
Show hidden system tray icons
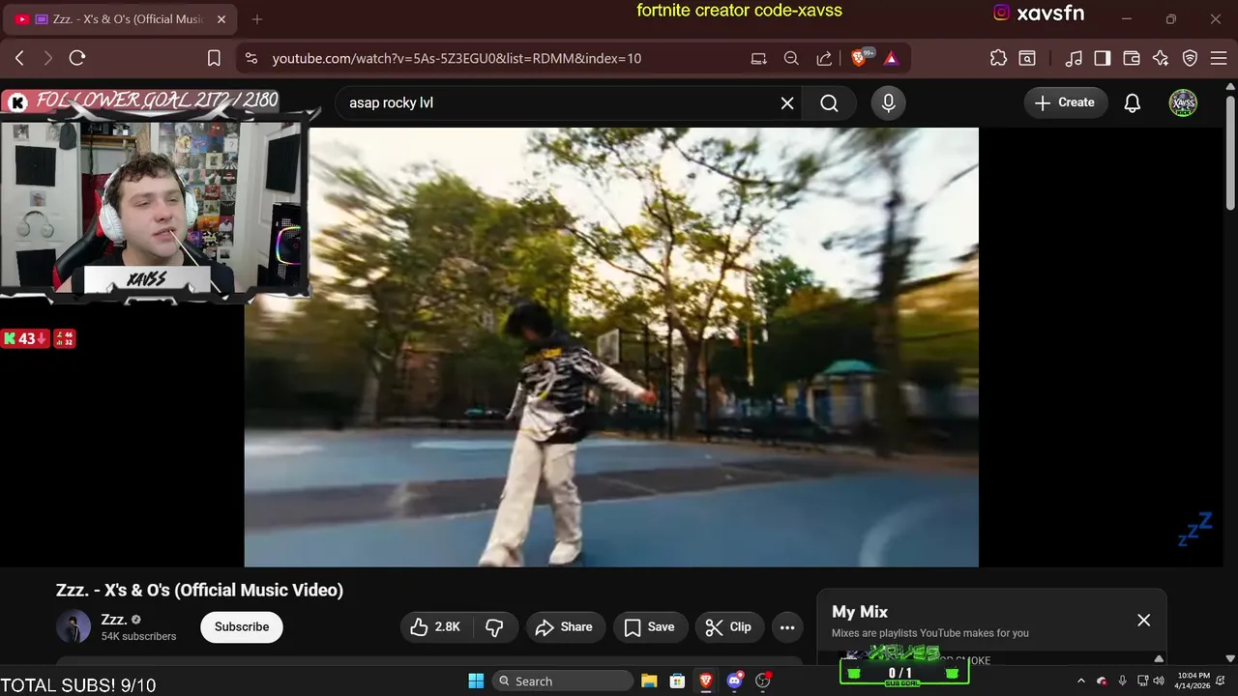[1081, 681]
